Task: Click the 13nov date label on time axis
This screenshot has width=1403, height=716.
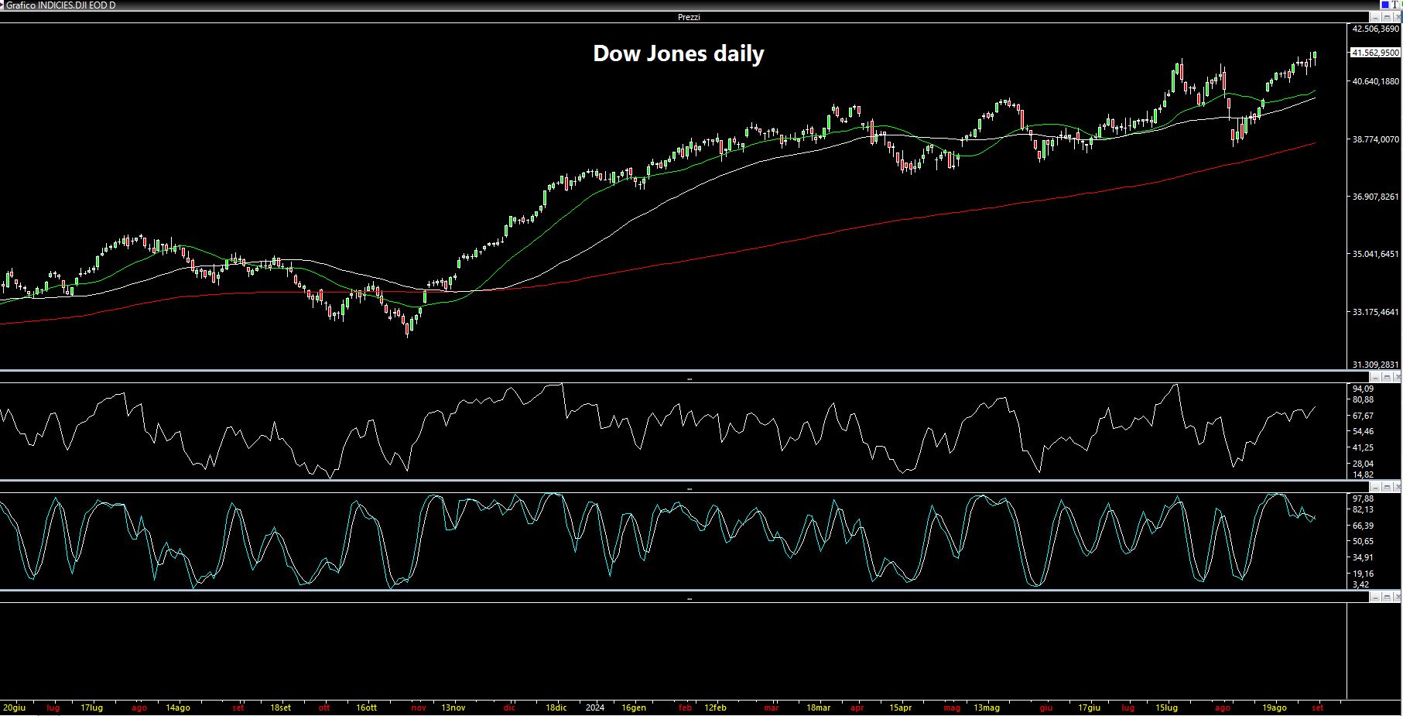Action: coord(453,707)
